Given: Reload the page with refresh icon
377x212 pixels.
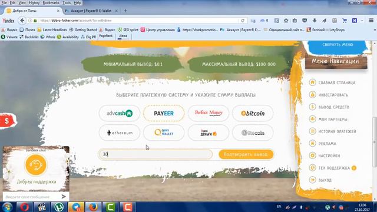Looking at the screenshot, I should point(243,21).
